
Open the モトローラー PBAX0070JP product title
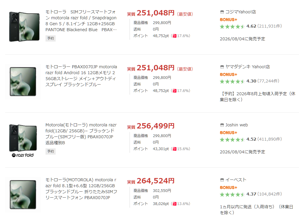(x=81, y=76)
